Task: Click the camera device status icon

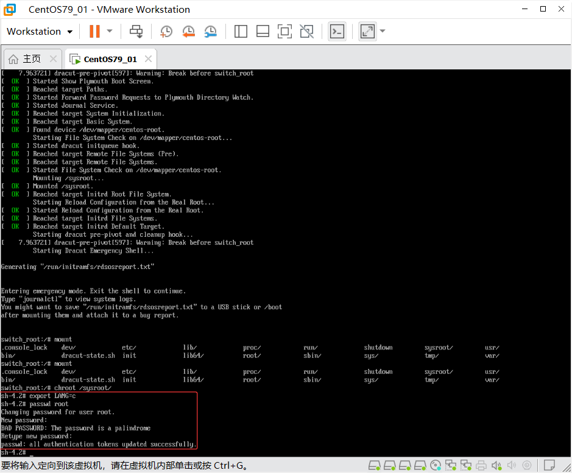Action: pyautogui.click(x=527, y=465)
